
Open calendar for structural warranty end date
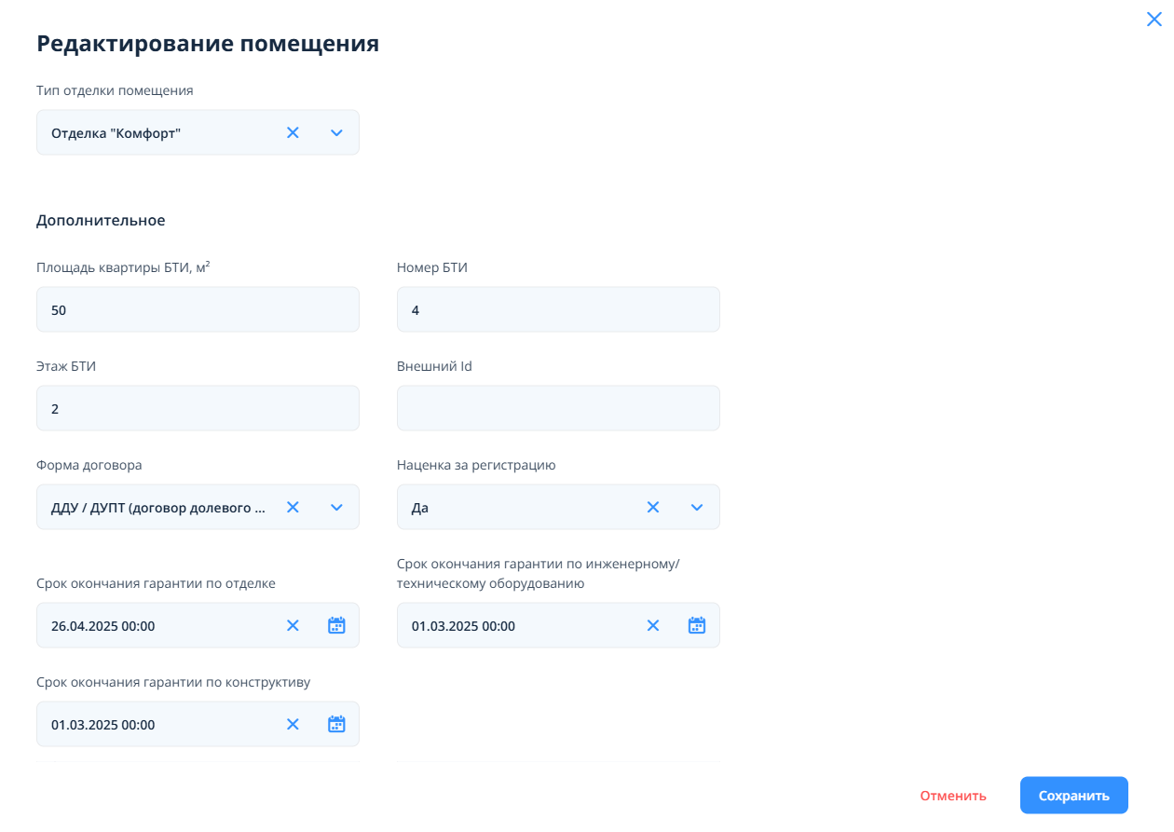[x=336, y=725]
